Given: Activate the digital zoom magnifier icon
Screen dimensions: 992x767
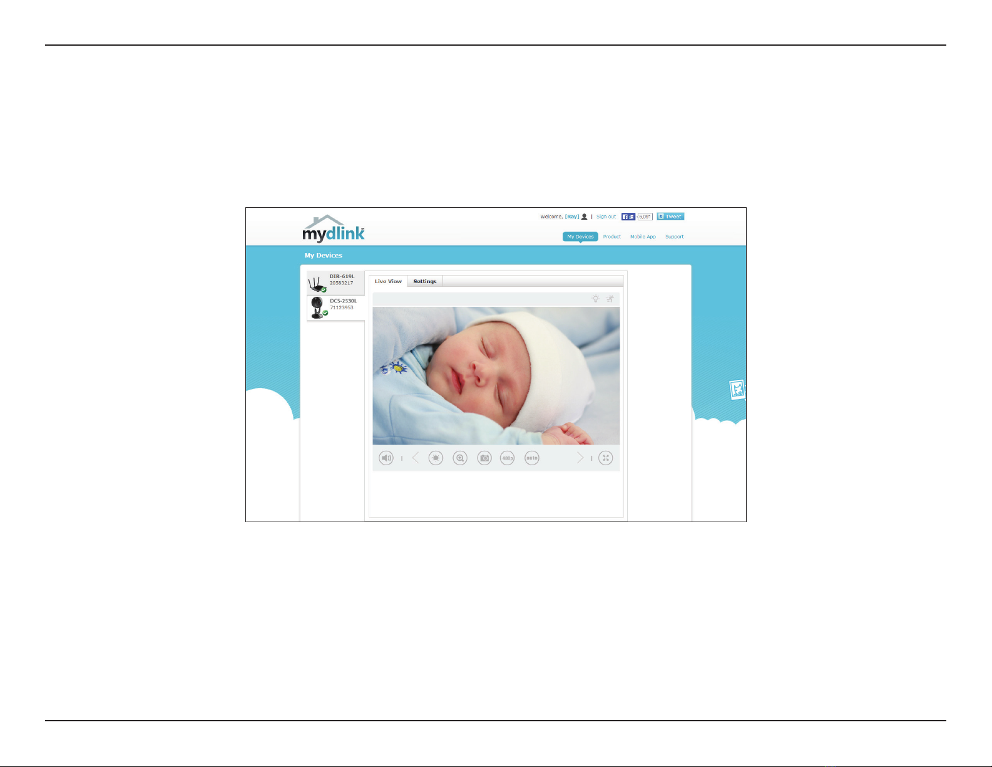Looking at the screenshot, I should 460,458.
